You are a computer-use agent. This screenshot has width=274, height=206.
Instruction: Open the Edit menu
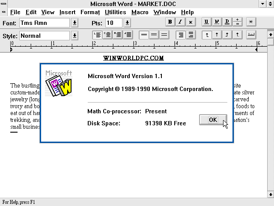tap(31, 12)
